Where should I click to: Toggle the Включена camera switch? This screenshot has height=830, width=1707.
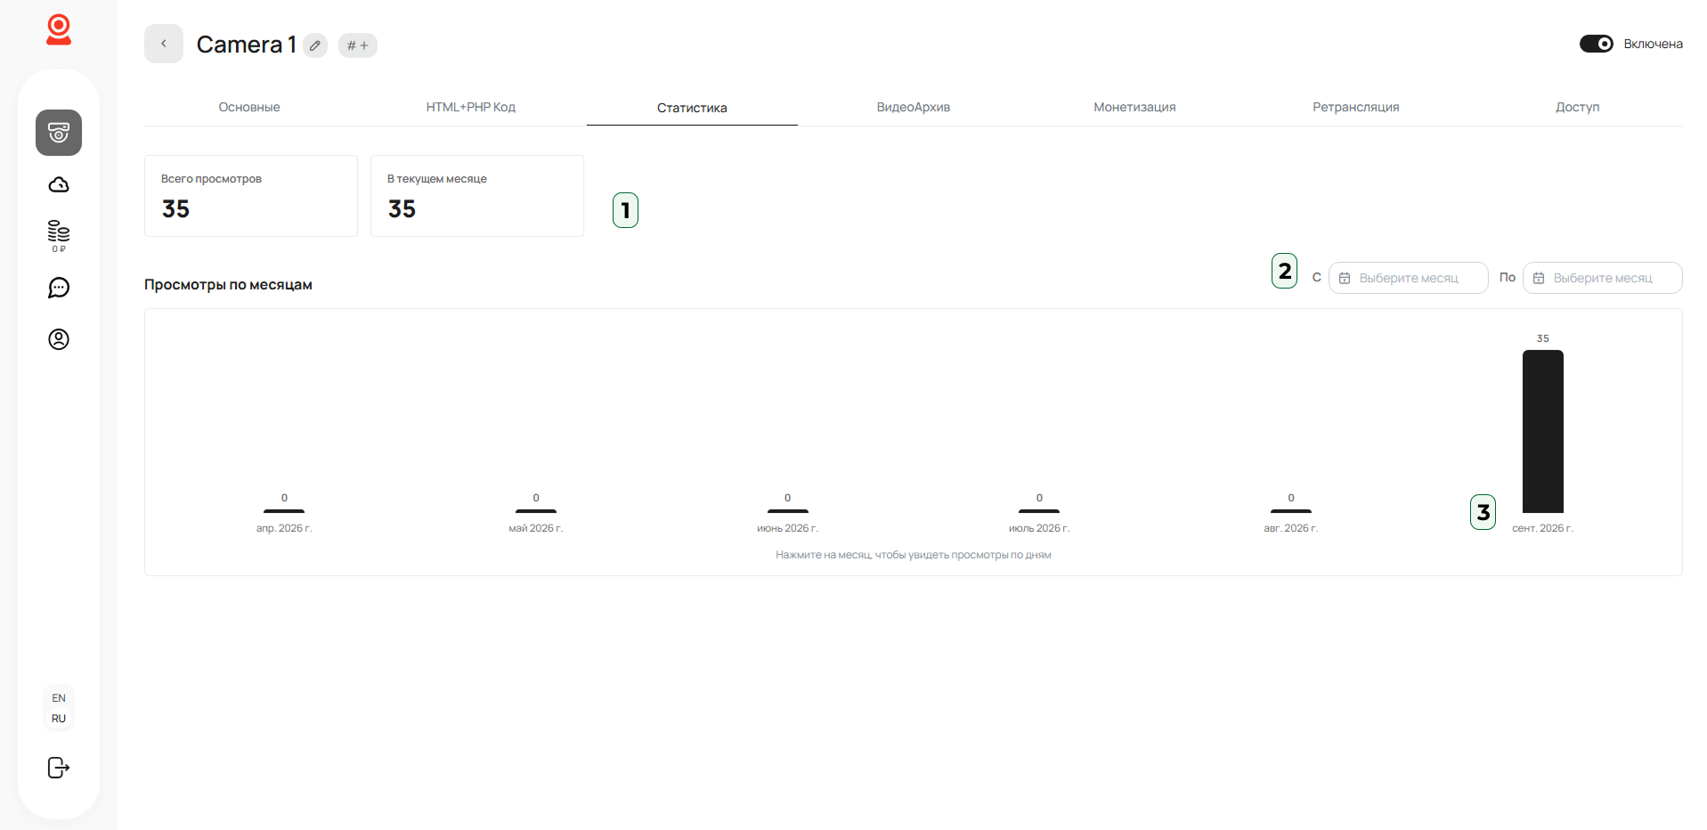pyautogui.click(x=1596, y=44)
